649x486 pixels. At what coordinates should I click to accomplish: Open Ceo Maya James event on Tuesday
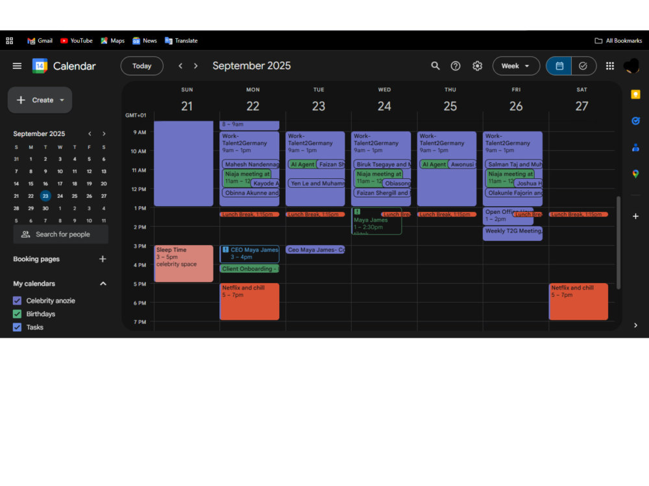point(315,249)
